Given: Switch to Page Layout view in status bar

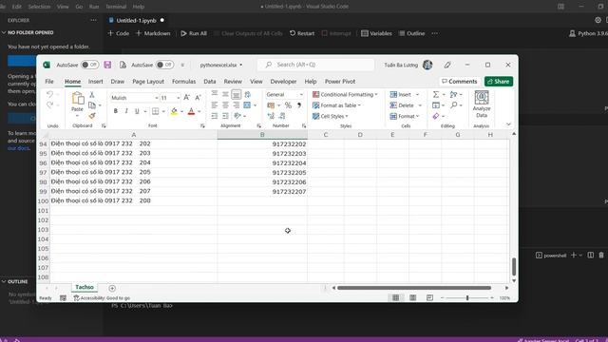Looking at the screenshot, I should click(x=413, y=297).
